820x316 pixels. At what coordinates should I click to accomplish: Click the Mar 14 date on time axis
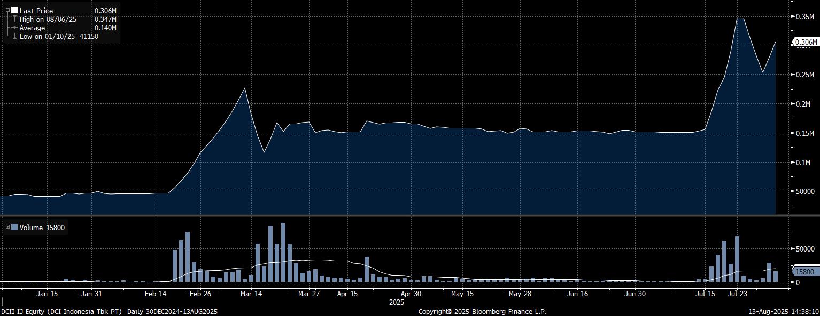(251, 294)
